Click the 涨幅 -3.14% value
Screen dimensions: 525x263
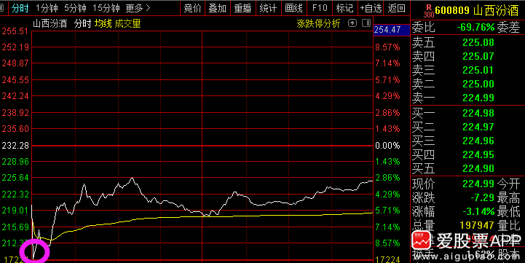pyautogui.click(x=478, y=212)
